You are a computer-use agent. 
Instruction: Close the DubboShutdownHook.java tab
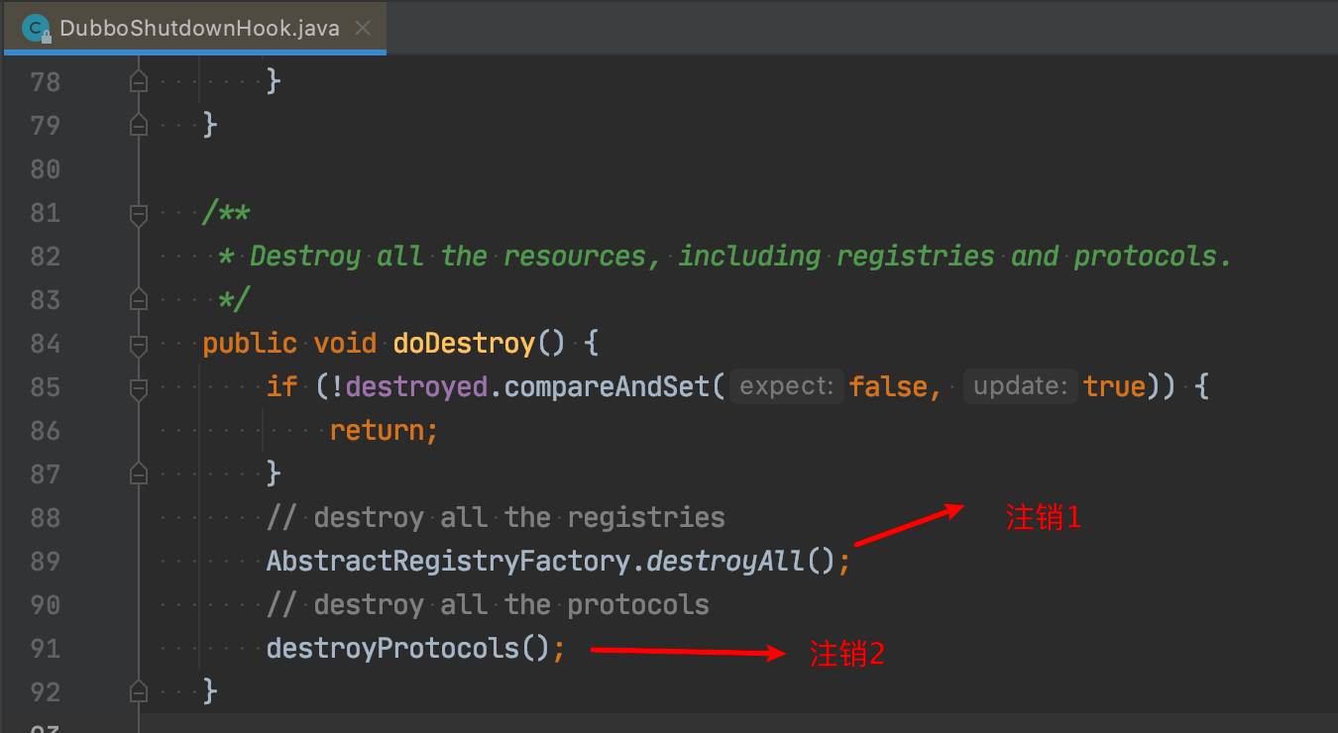click(x=364, y=28)
